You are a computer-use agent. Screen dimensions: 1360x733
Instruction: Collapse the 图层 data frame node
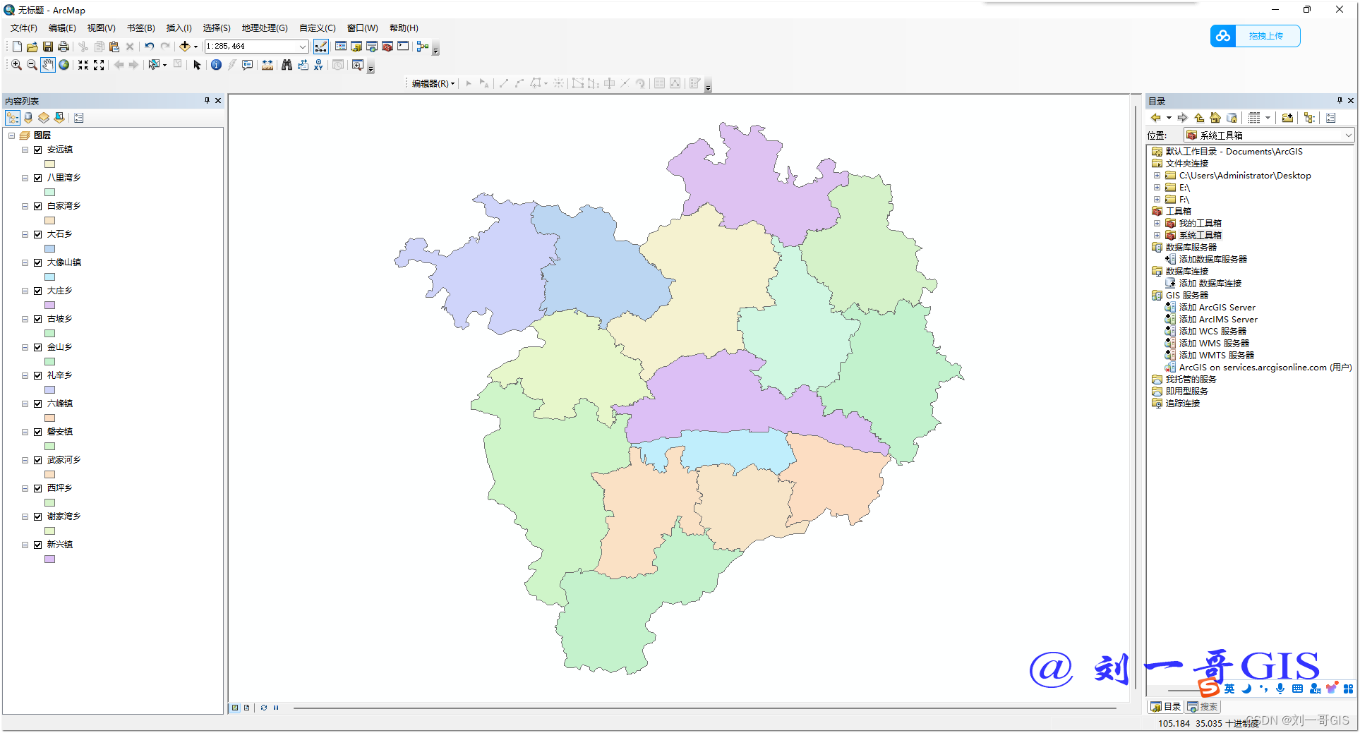point(11,135)
